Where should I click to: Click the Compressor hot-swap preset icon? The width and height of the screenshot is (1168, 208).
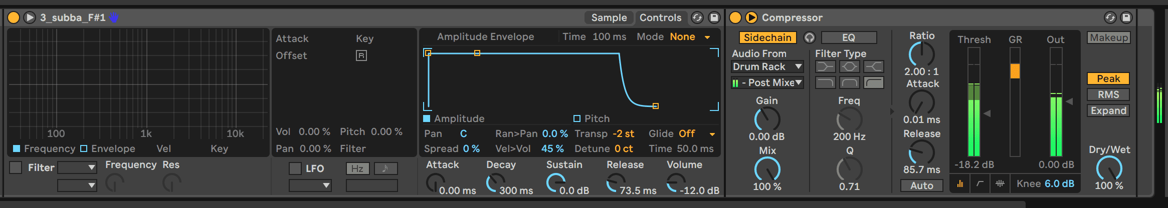tap(1110, 17)
